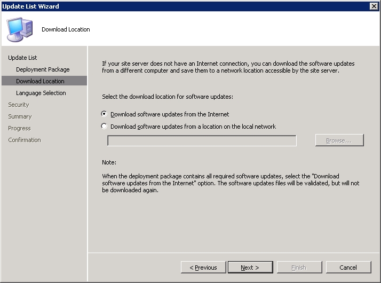Open the Summary step

pyautogui.click(x=20, y=116)
